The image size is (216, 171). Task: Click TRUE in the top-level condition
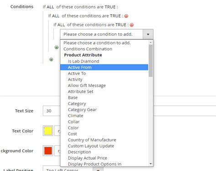[110, 7]
